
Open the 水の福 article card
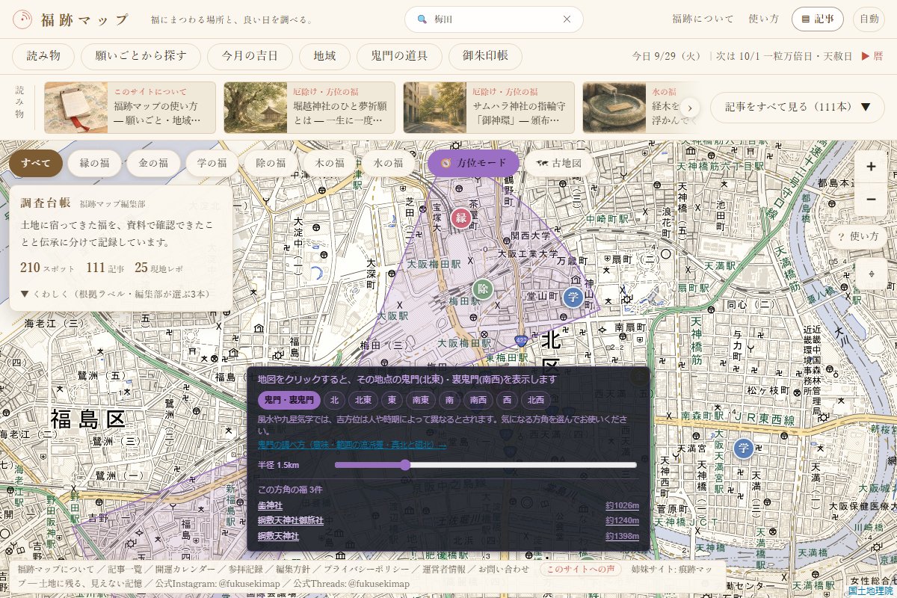coord(641,108)
